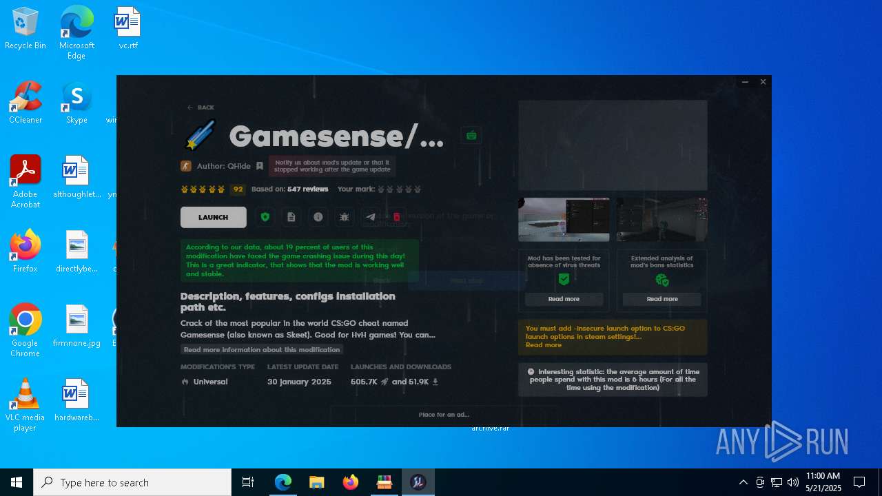Click Read more under virus threats test

(564, 299)
